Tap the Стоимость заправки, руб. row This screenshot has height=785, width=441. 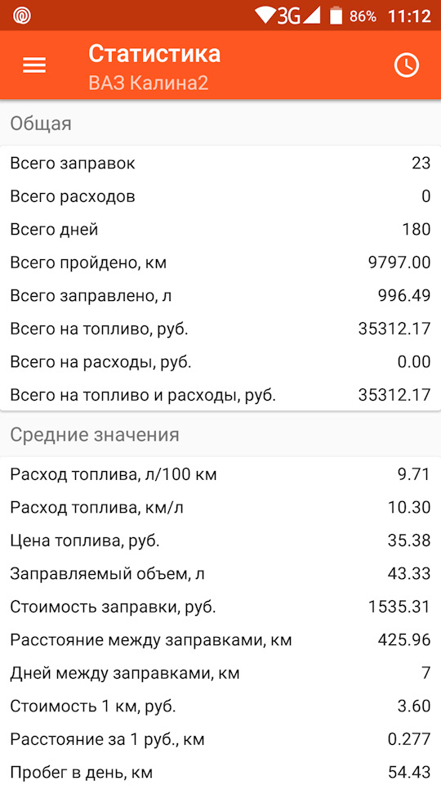[x=220, y=606]
